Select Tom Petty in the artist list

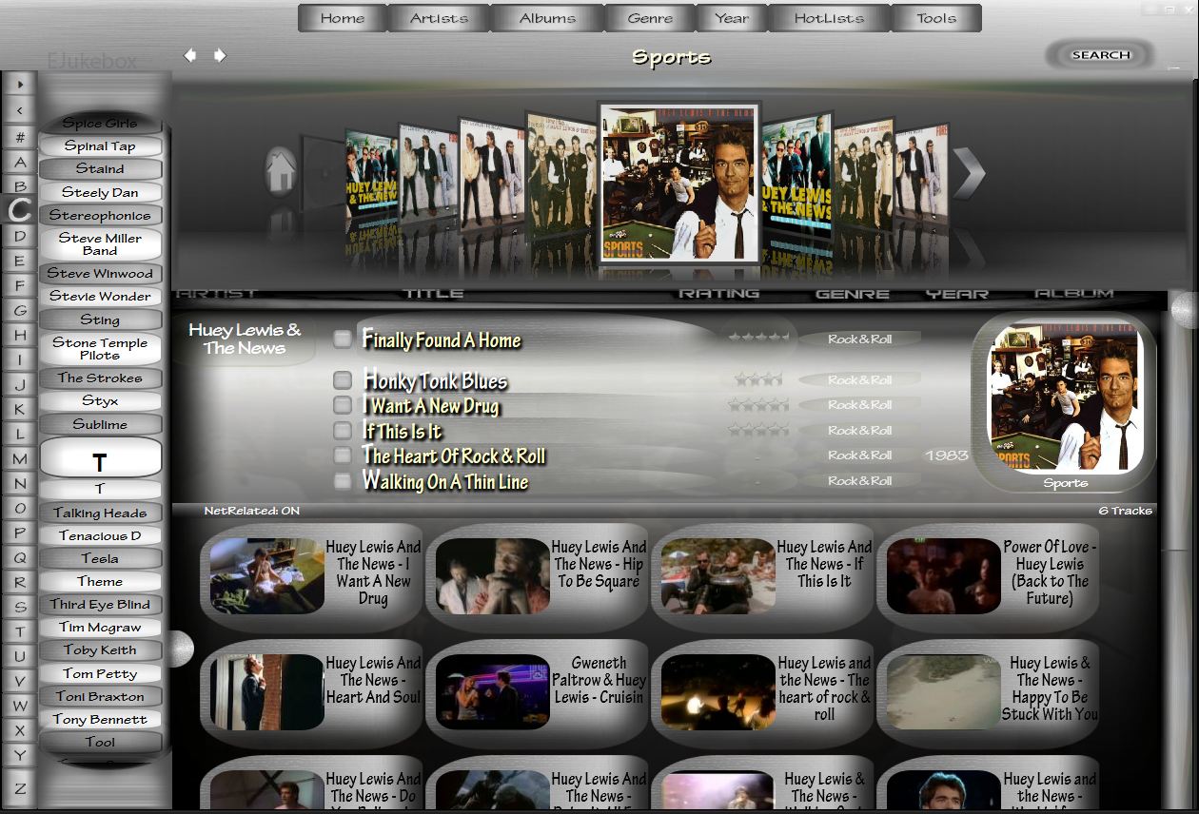click(x=100, y=673)
